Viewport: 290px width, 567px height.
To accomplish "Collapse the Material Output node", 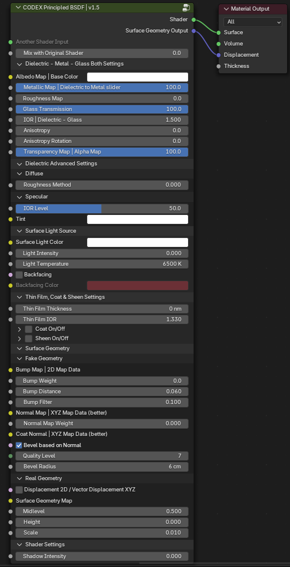I will (226, 9).
